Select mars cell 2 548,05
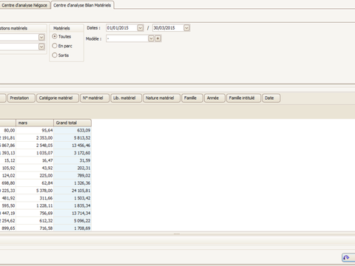 point(35,146)
